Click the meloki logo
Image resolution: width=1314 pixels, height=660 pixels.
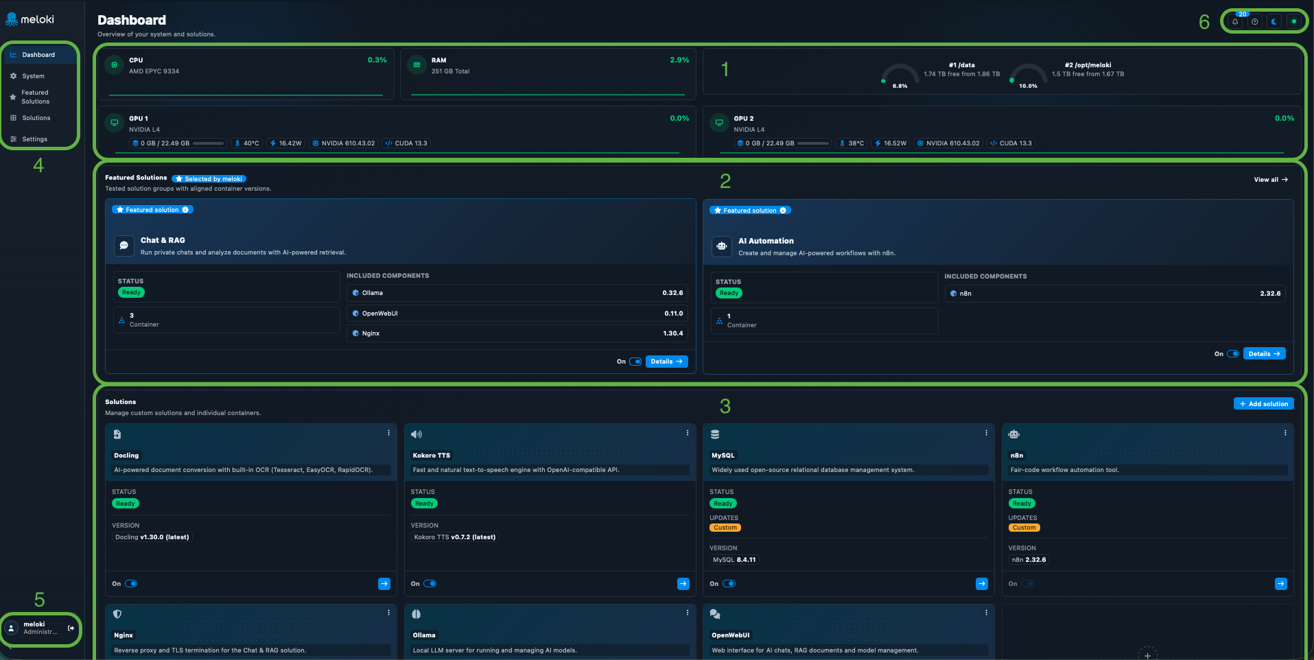click(x=30, y=19)
